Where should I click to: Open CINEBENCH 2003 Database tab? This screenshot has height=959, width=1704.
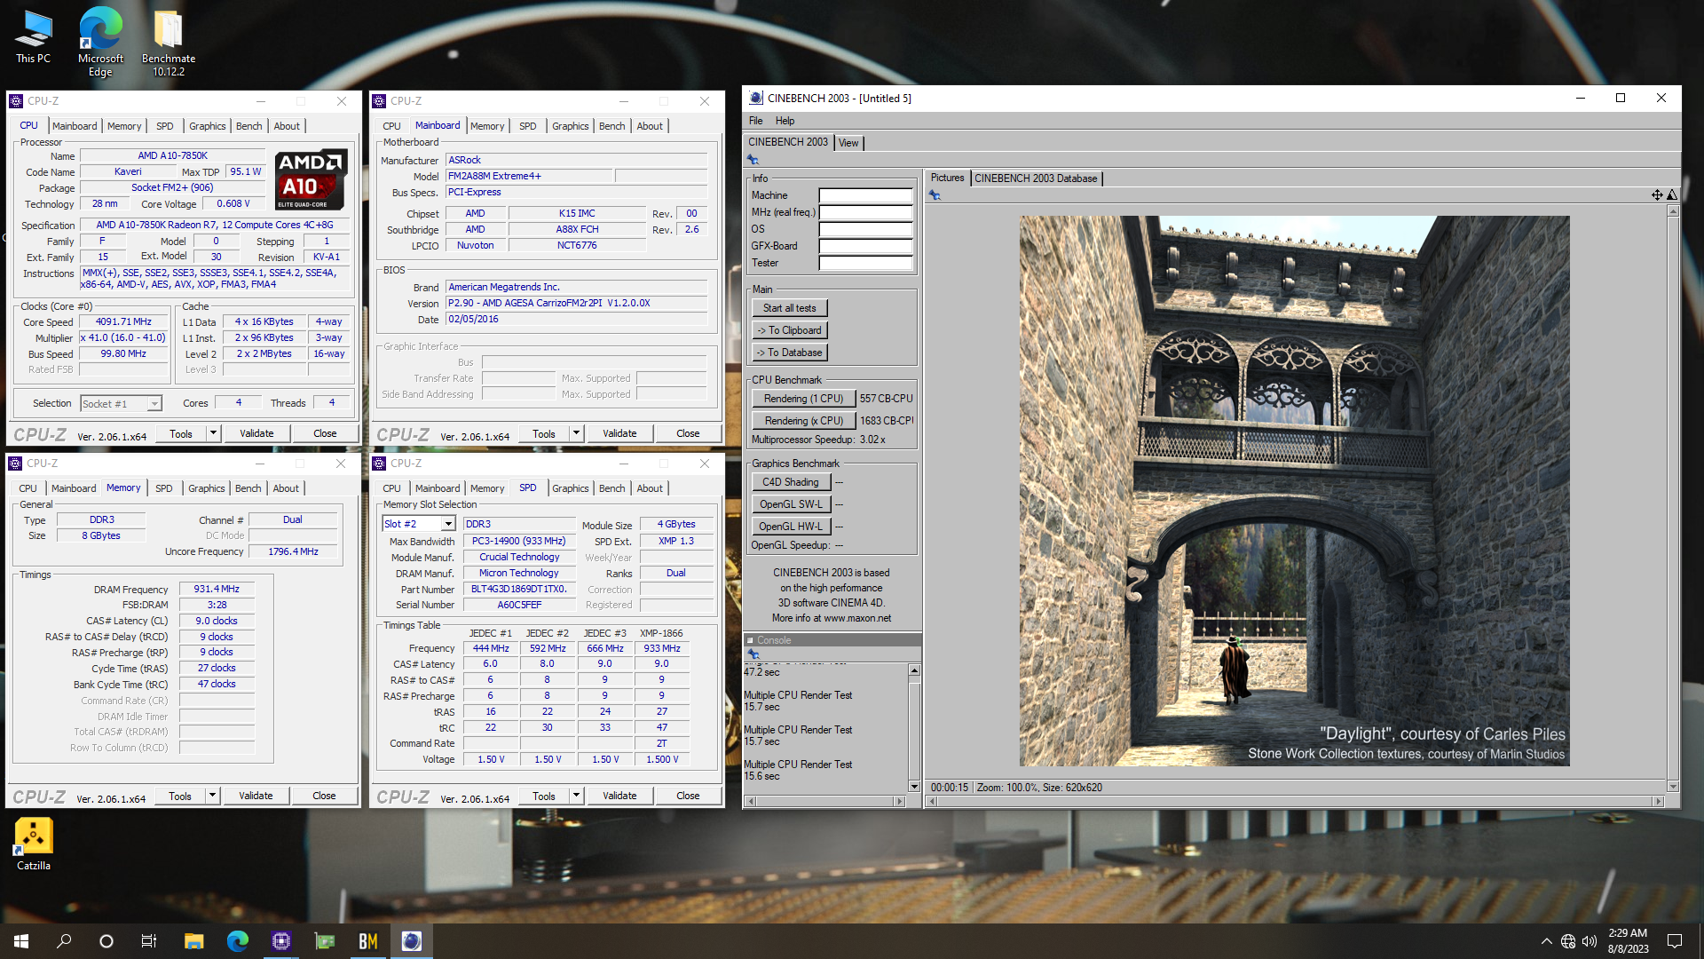click(x=1036, y=178)
